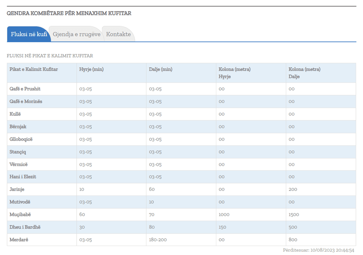Image resolution: width=363 pixels, height=255 pixels.
Task: Select the Dheu i Bardhë exit column 500
Action: pos(293,227)
